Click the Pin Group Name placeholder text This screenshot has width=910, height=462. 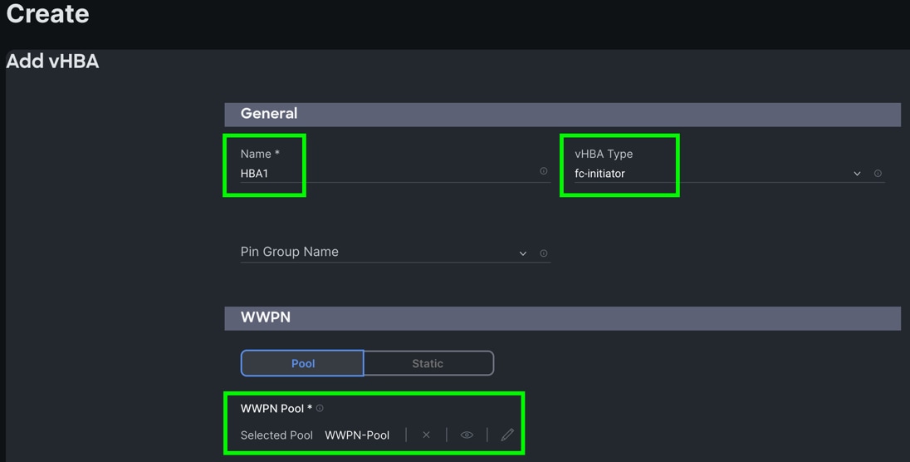click(289, 252)
